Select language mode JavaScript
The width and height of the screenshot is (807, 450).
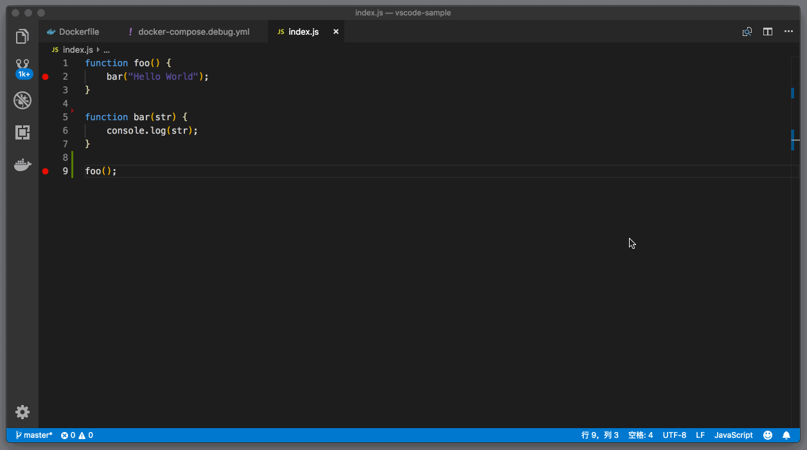click(x=734, y=435)
